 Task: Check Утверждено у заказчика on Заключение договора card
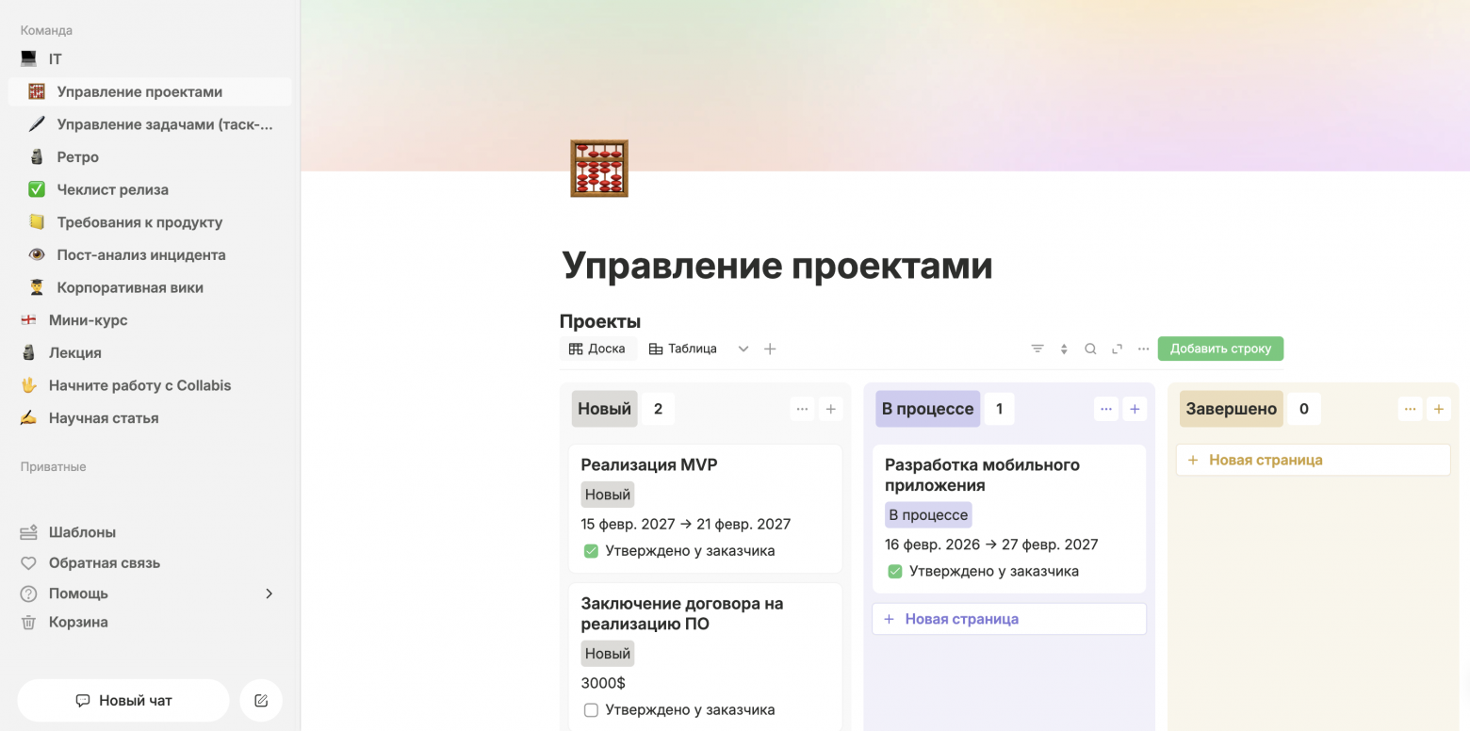click(591, 710)
